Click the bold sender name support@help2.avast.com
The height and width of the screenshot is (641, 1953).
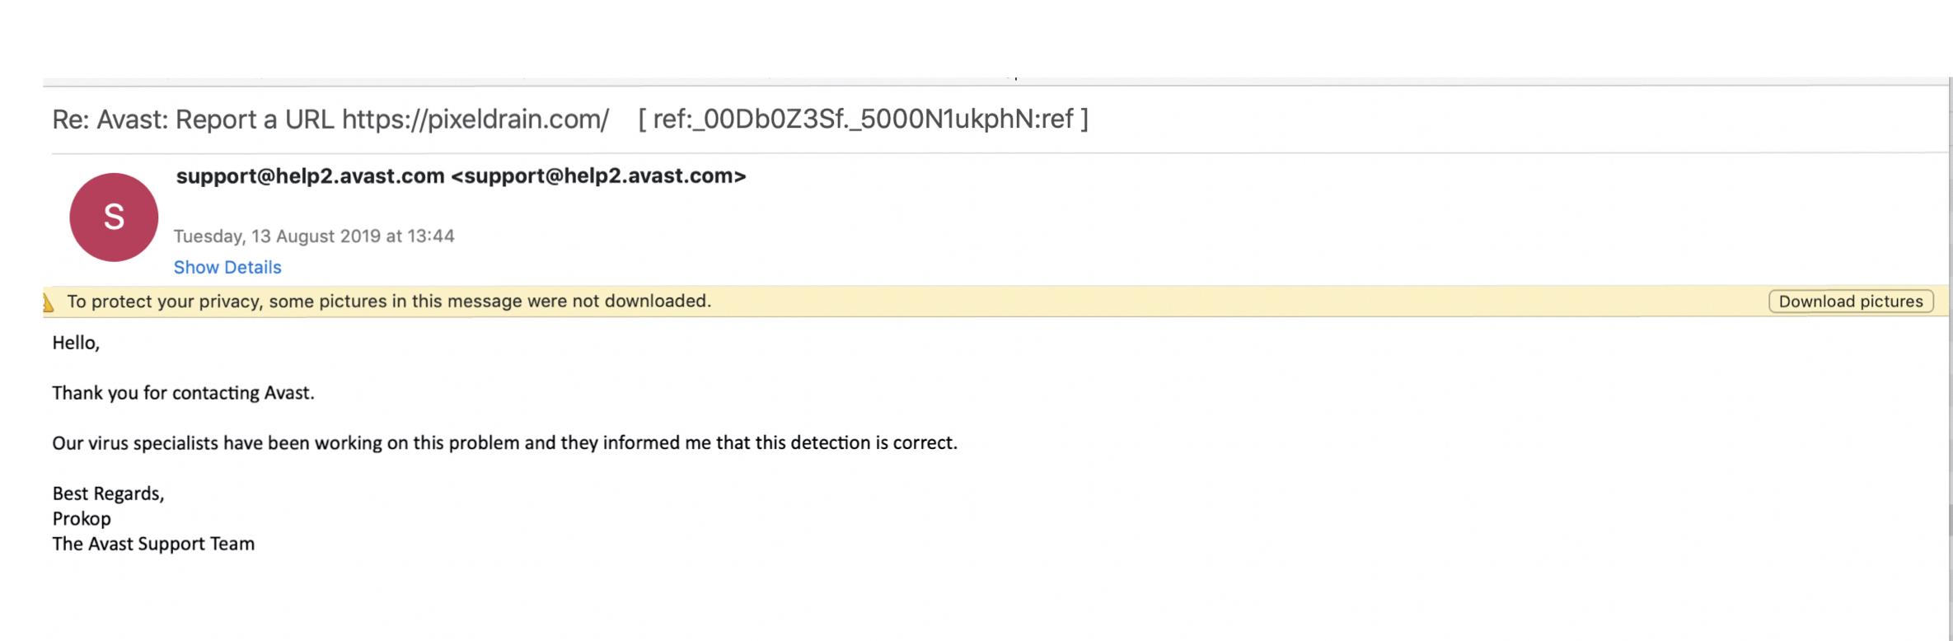pos(310,176)
